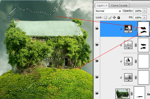This screenshot has width=150, height=99.
Task: Select the Layers tab
Action: tap(101, 5)
